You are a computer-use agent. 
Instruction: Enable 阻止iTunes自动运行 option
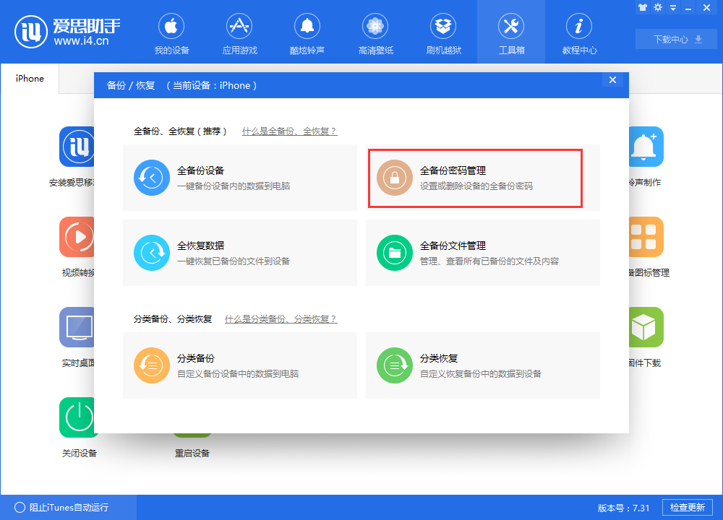pyautogui.click(x=22, y=507)
